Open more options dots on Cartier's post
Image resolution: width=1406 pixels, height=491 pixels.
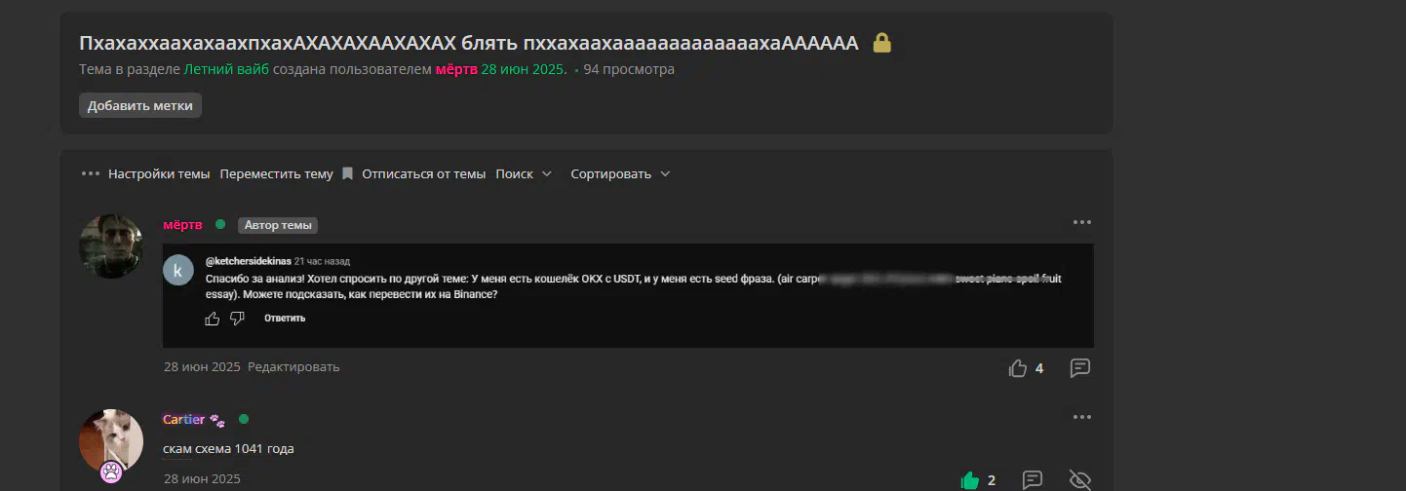1081,417
